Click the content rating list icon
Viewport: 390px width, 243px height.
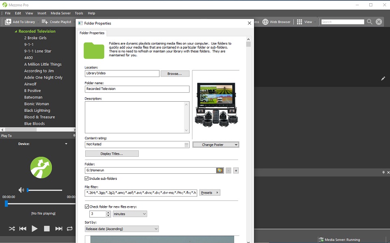pos(186,145)
